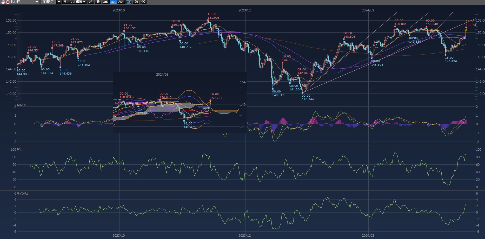This screenshot has width=485, height=239.
Task: Click the モメンタム panel label
Action: click(23, 194)
